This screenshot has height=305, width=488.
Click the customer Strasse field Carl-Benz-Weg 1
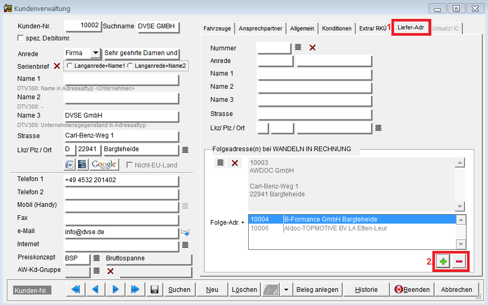point(121,135)
